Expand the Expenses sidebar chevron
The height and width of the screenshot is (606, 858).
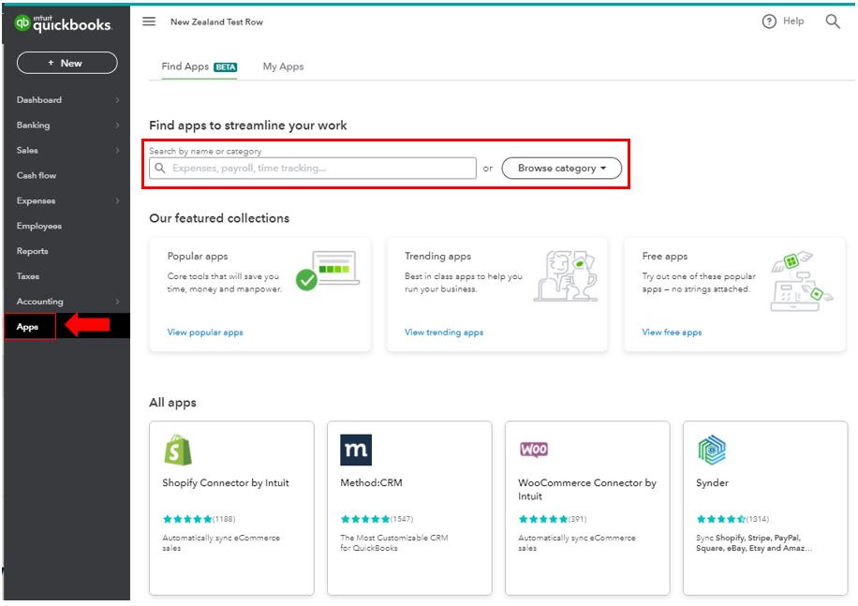click(x=118, y=200)
